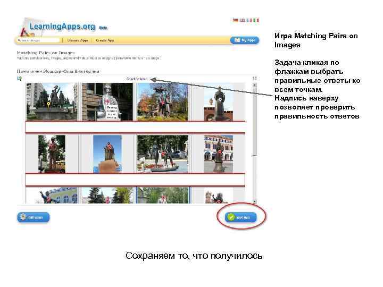The width and height of the screenshot is (383, 287).
Task: Click the green checkmark on the save button
Action: click(x=230, y=217)
